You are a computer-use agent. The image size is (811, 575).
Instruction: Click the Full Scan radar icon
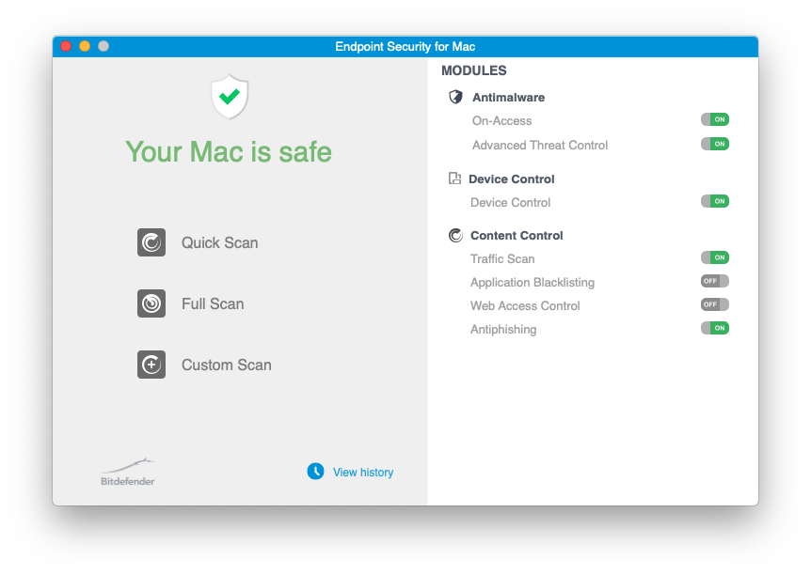coord(151,303)
